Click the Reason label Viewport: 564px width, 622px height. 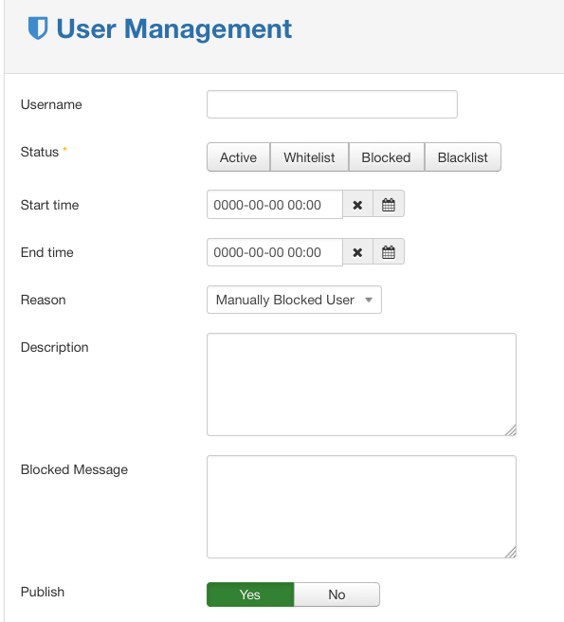click(x=44, y=300)
